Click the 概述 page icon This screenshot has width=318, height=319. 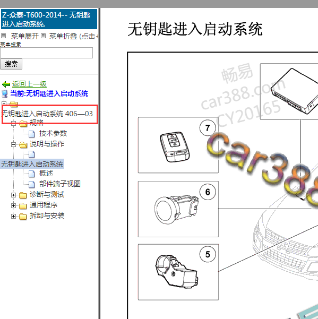click(x=31, y=174)
